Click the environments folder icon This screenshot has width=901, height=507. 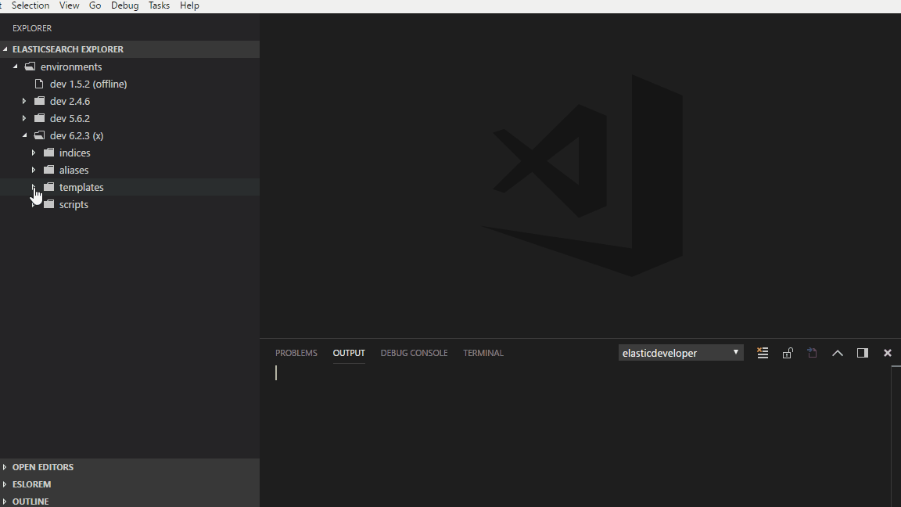(30, 67)
